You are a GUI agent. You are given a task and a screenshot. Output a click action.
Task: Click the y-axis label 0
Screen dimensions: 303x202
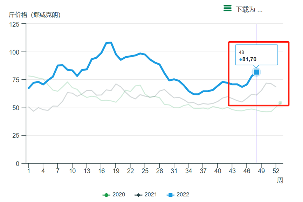pyautogui.click(x=18, y=164)
